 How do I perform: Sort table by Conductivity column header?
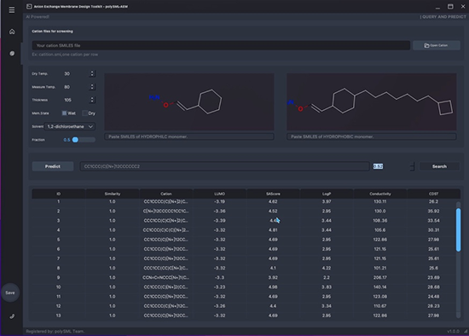379,194
